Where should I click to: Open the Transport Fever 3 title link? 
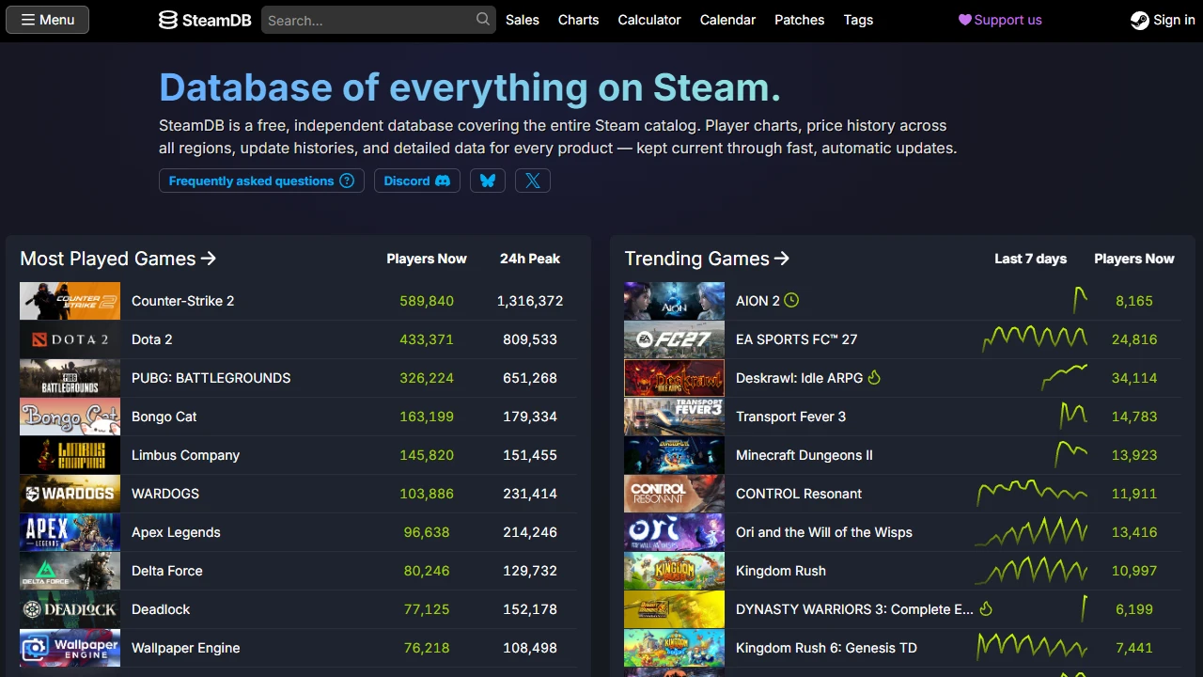(790, 417)
